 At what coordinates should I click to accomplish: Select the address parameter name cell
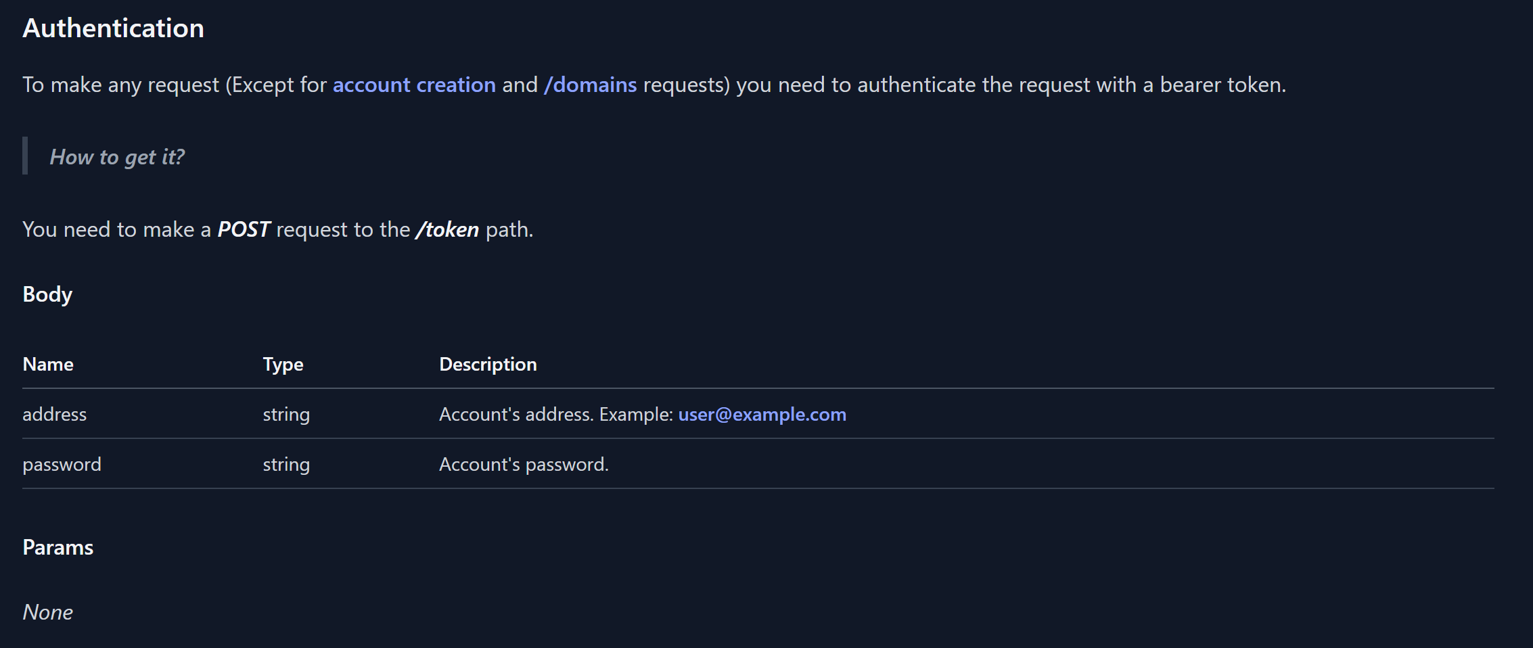point(54,414)
